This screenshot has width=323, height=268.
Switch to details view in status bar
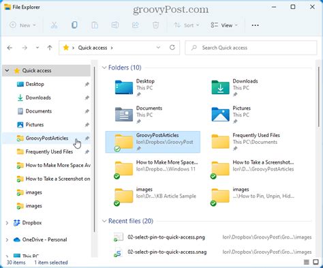tap(307, 262)
